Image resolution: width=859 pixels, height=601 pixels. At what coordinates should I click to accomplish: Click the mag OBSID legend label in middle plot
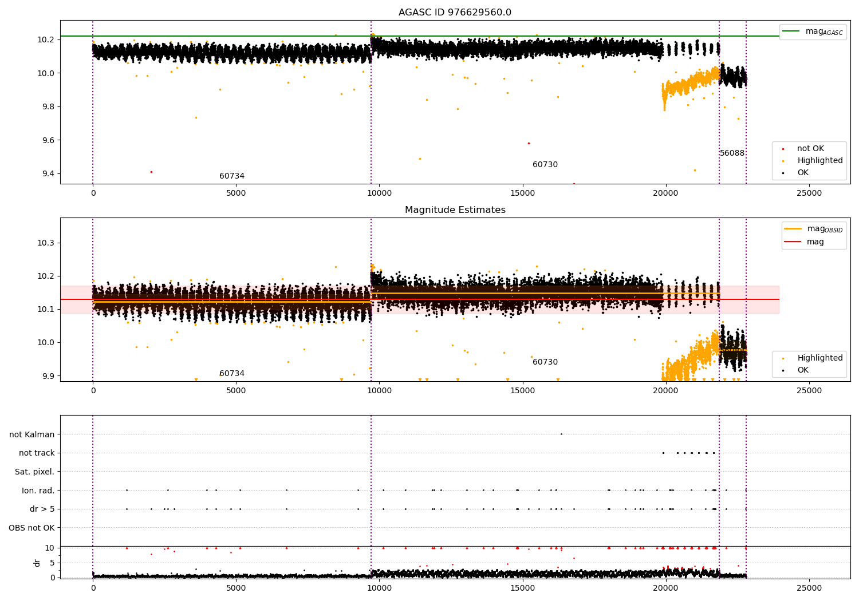click(825, 229)
